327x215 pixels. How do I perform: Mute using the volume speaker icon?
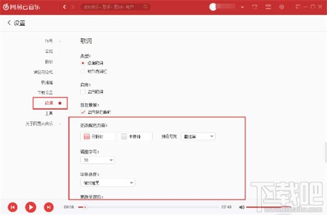coord(241,207)
